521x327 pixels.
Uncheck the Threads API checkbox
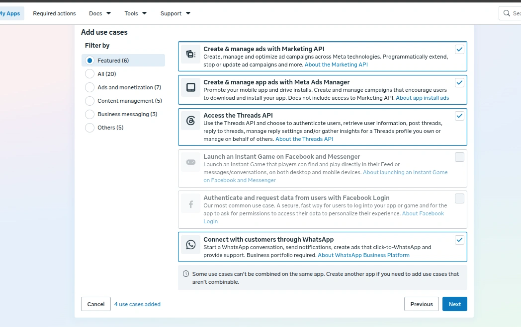459,116
